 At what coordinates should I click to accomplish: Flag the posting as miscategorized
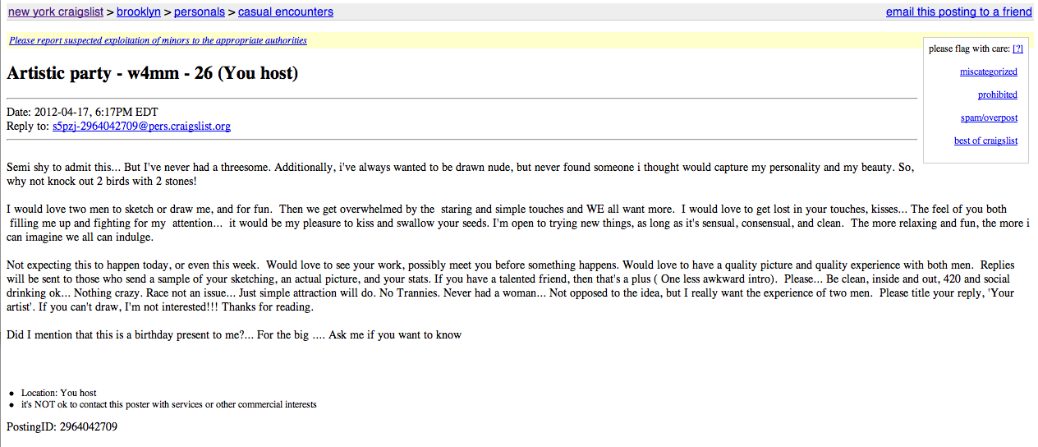click(x=989, y=71)
